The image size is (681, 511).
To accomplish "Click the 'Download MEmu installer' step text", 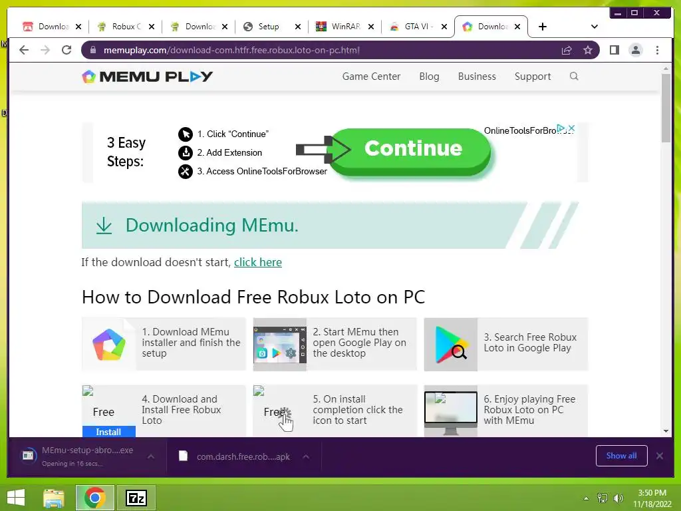I will coord(191,343).
